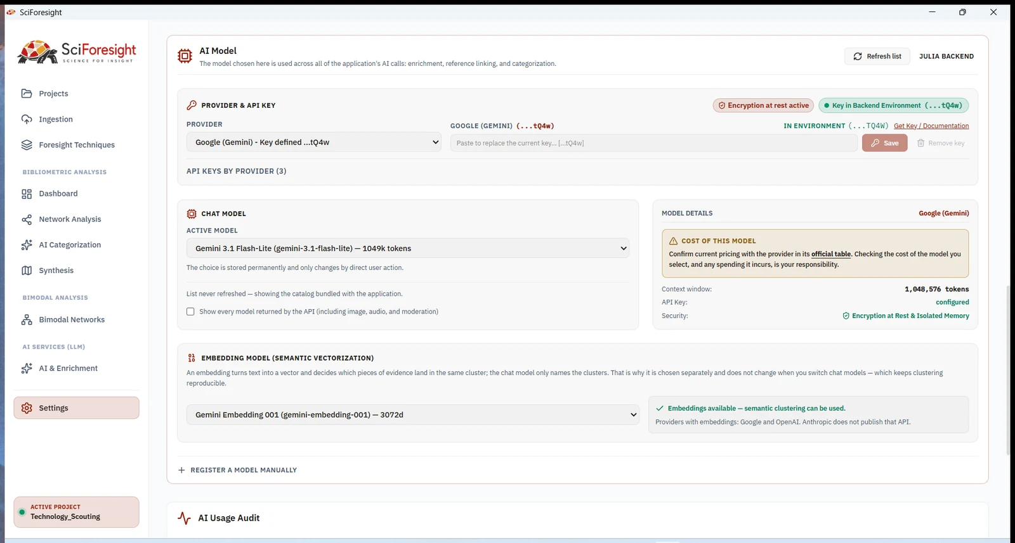
Task: Click the Remove key button
Action: pos(941,143)
